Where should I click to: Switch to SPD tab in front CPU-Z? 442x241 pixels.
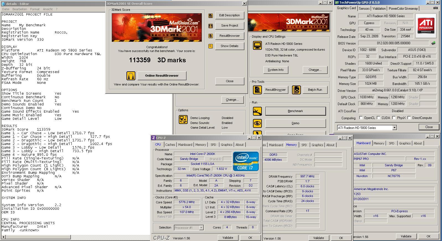213,145
